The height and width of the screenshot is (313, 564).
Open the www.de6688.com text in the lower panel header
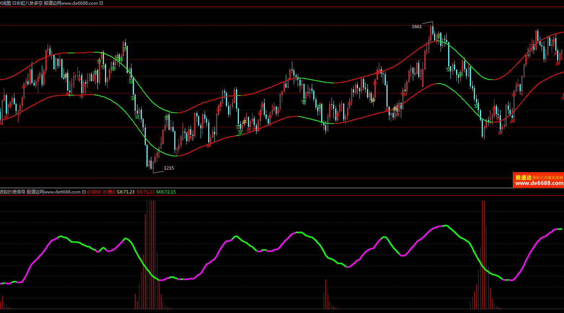click(62, 192)
